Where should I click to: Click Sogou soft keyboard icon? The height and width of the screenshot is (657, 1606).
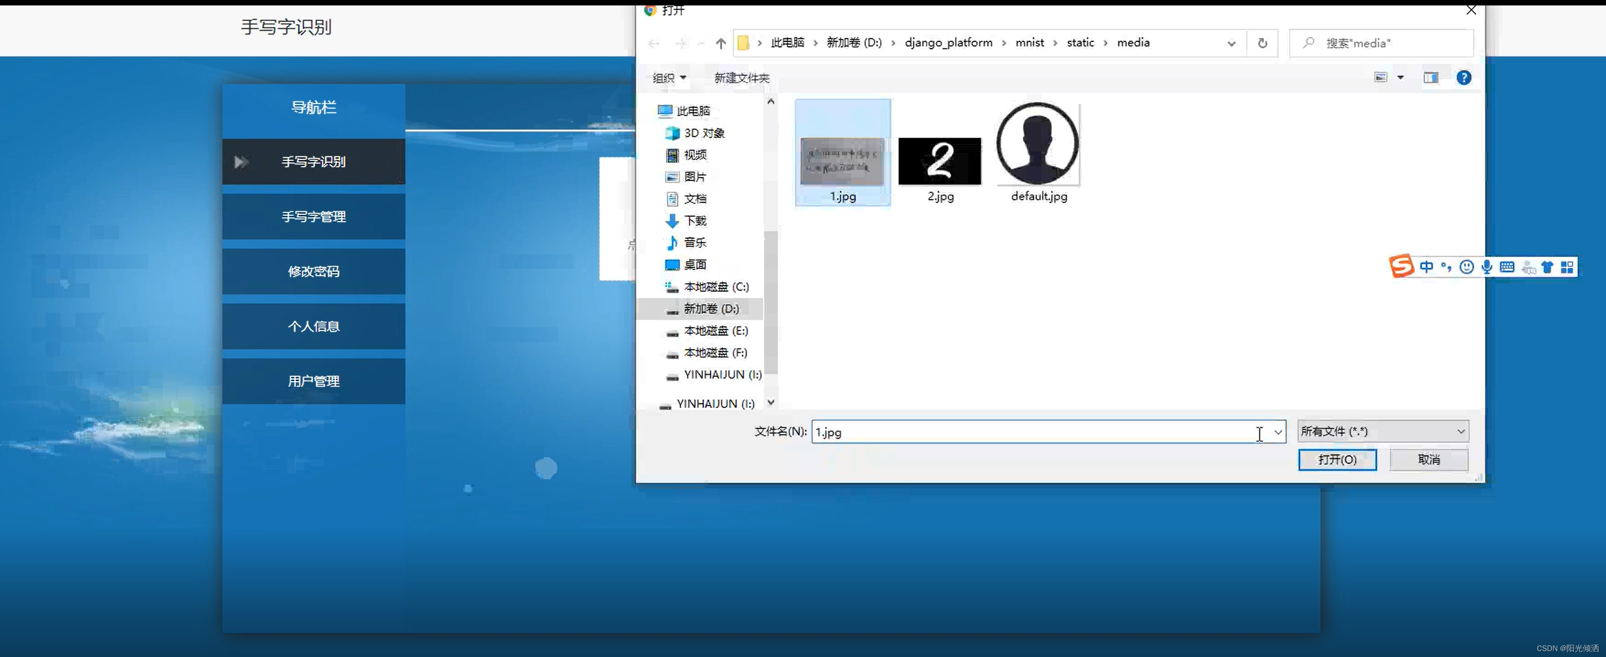point(1507,267)
